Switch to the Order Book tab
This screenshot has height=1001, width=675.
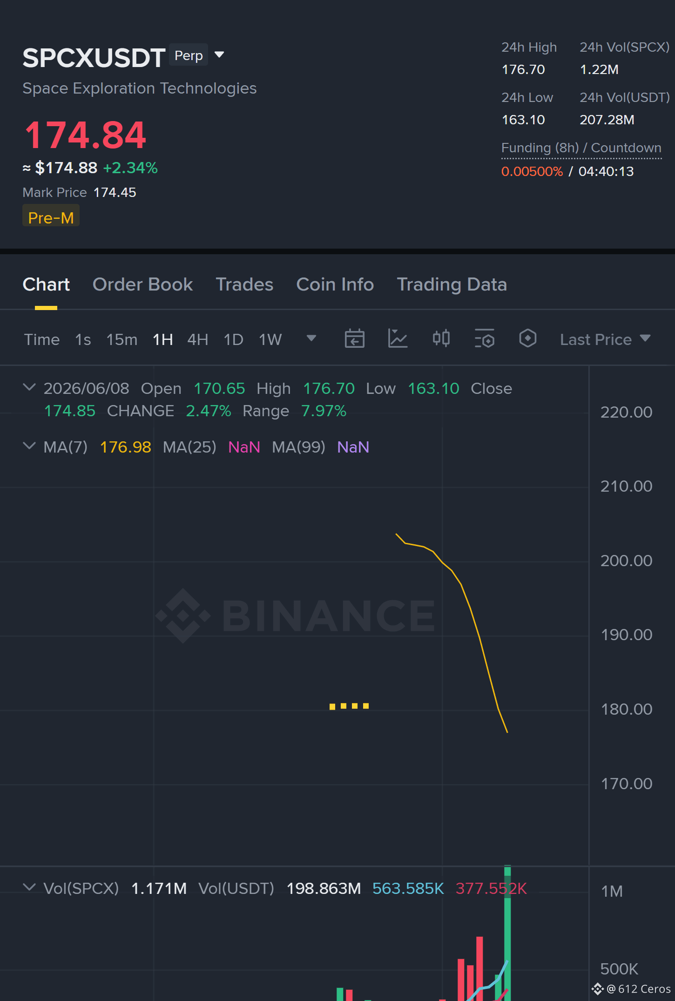(x=142, y=284)
